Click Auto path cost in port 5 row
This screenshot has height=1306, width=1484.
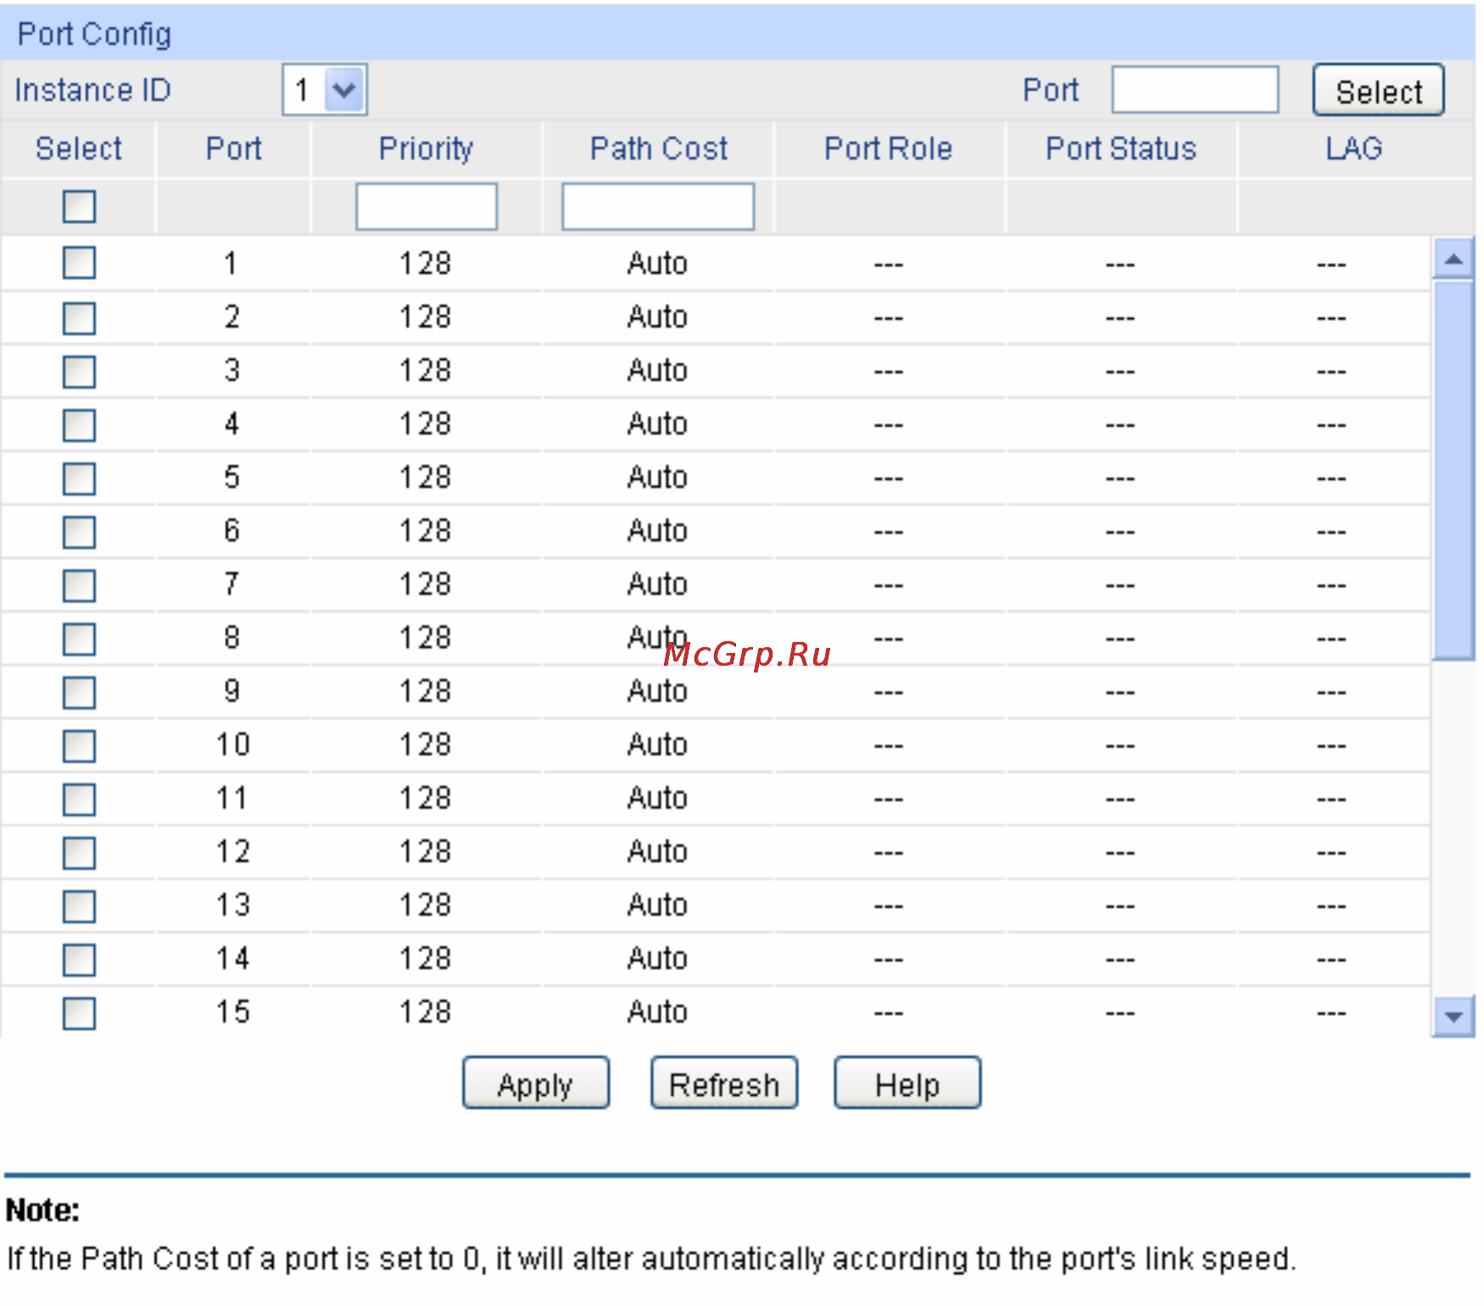click(x=657, y=477)
